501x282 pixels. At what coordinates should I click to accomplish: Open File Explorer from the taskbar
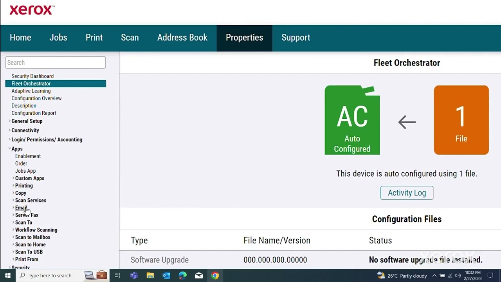[150, 275]
